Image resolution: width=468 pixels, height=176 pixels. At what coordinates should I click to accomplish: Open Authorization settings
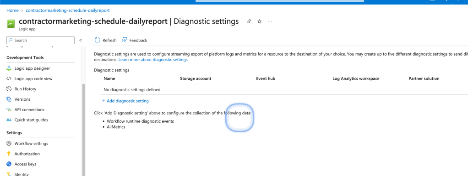click(27, 154)
